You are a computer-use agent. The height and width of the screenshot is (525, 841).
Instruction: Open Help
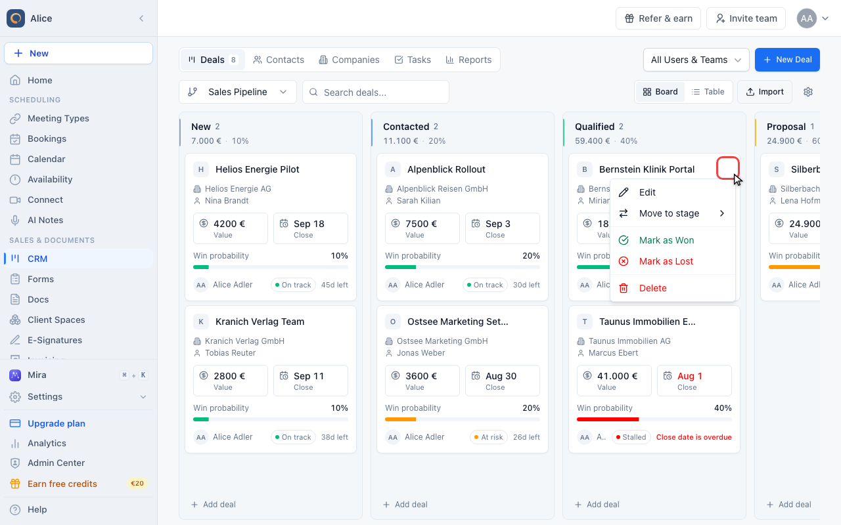click(x=78, y=509)
